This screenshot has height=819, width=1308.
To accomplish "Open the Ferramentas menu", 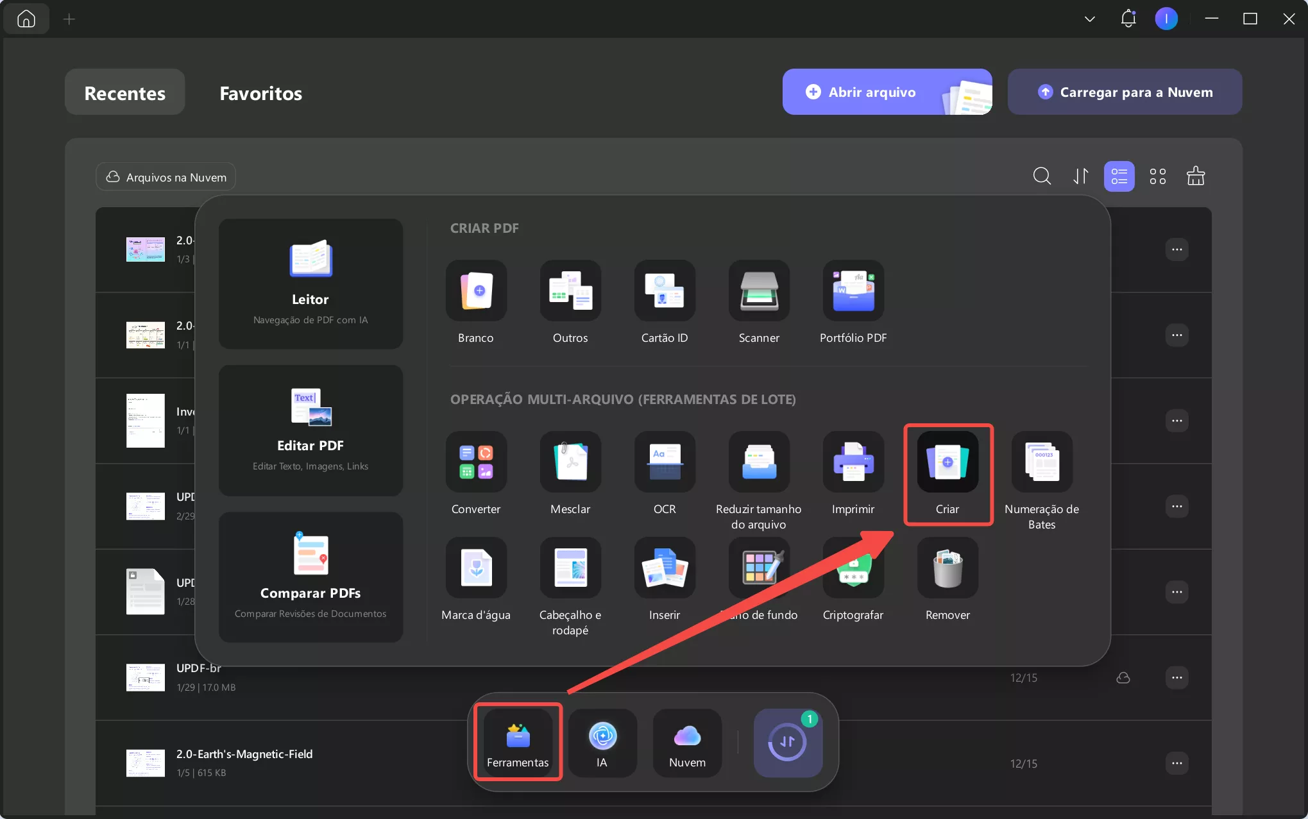I will [x=518, y=743].
